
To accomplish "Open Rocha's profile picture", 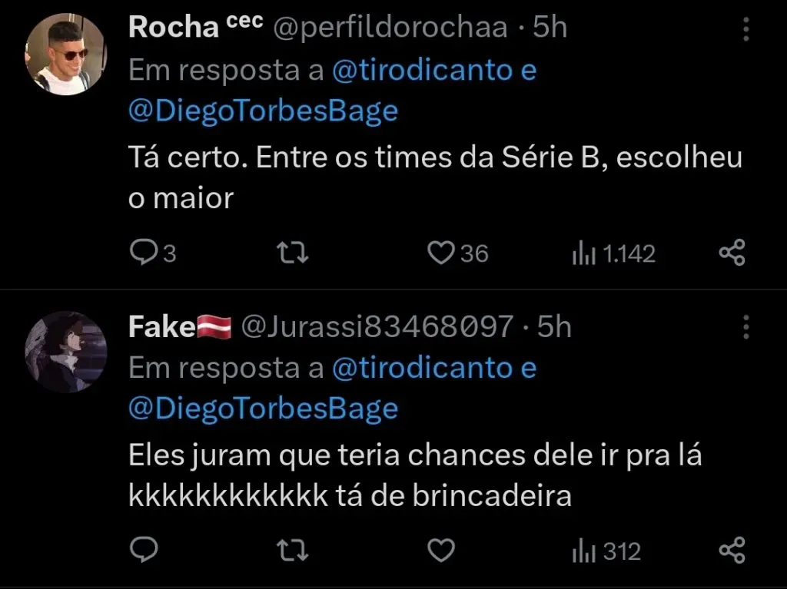I will point(65,54).
